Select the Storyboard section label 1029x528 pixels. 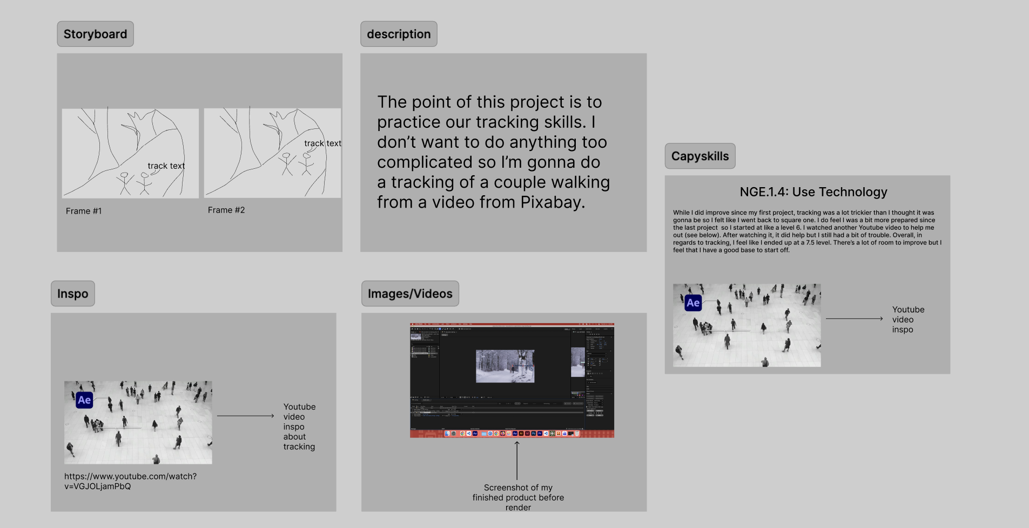click(95, 34)
